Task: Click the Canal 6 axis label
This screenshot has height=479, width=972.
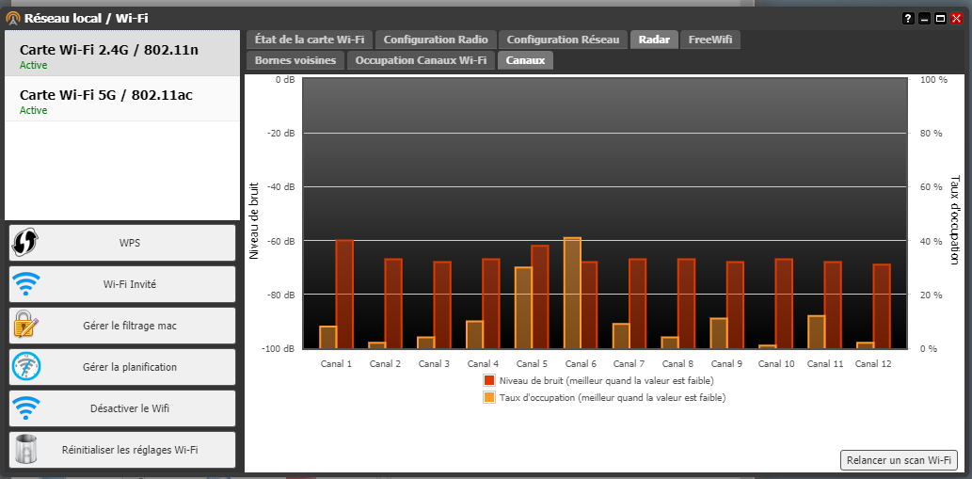Action: coord(581,364)
